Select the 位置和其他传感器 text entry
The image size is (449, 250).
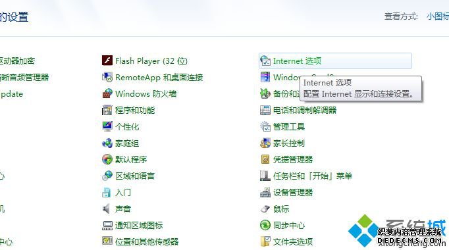click(147, 241)
